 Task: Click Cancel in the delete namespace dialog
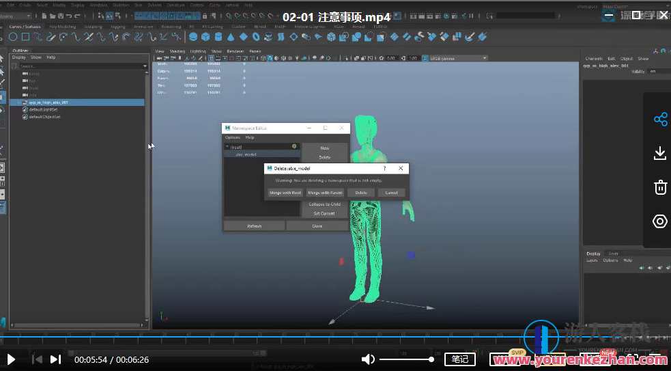pyautogui.click(x=391, y=193)
